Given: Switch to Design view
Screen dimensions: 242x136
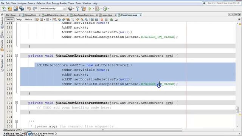Looking at the screenshot, I should 19,20.
